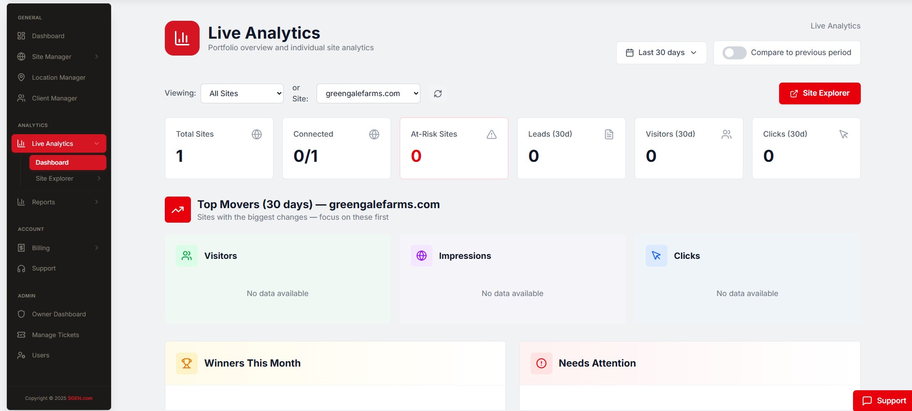Click the refresh icon next to site selector

438,94
